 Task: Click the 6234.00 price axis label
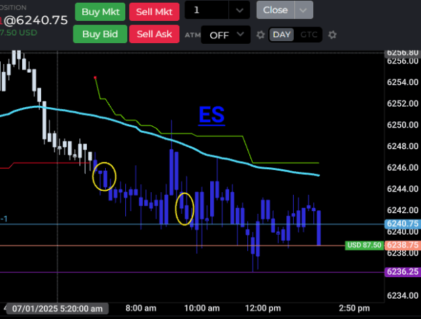point(402,295)
